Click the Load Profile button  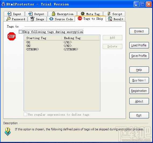[x=139, y=45]
